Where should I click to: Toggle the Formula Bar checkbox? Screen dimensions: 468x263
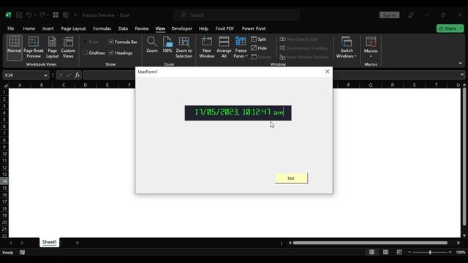(x=111, y=42)
